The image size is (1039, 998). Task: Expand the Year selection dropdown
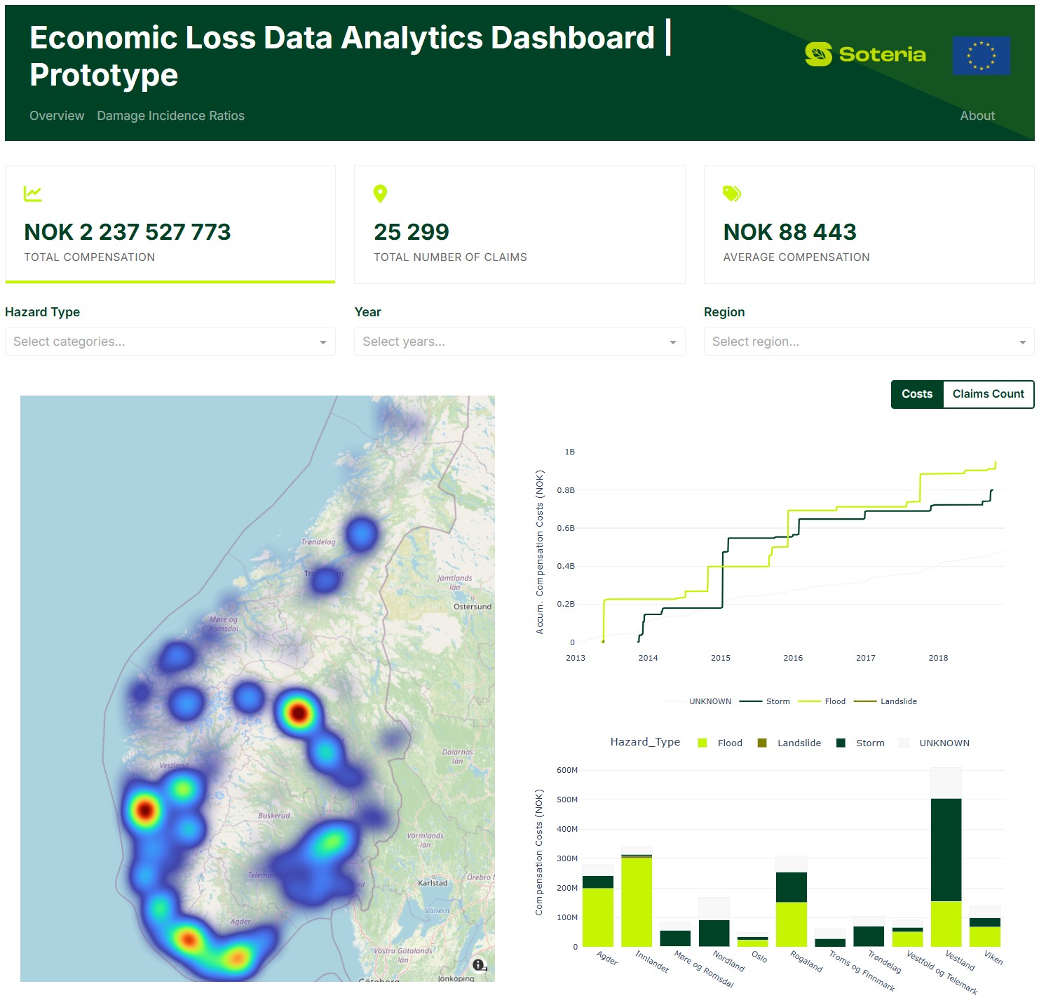(519, 342)
